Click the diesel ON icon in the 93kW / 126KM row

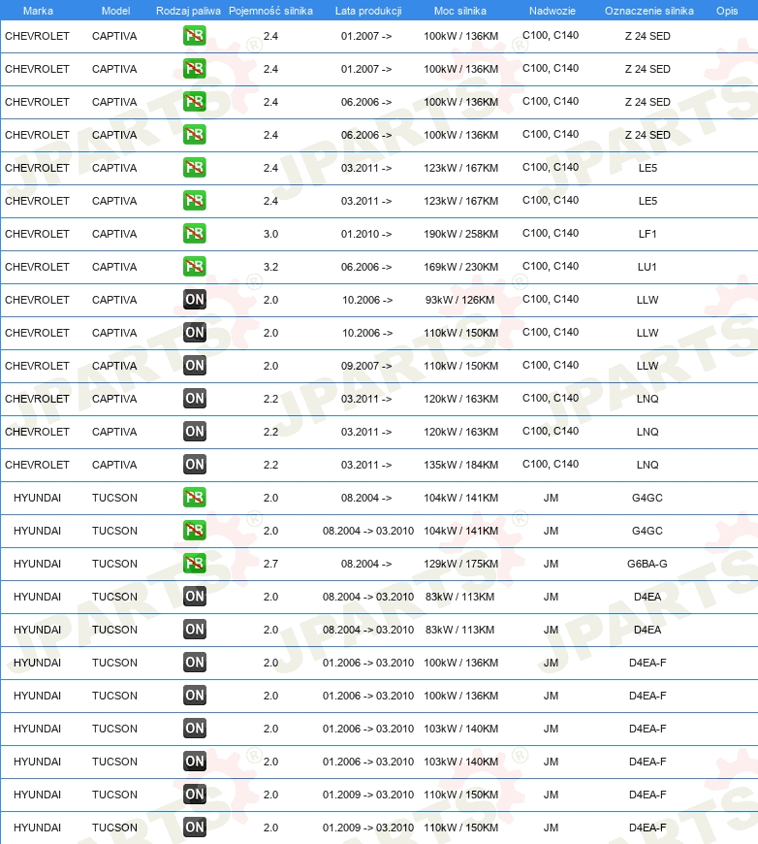[x=194, y=300]
